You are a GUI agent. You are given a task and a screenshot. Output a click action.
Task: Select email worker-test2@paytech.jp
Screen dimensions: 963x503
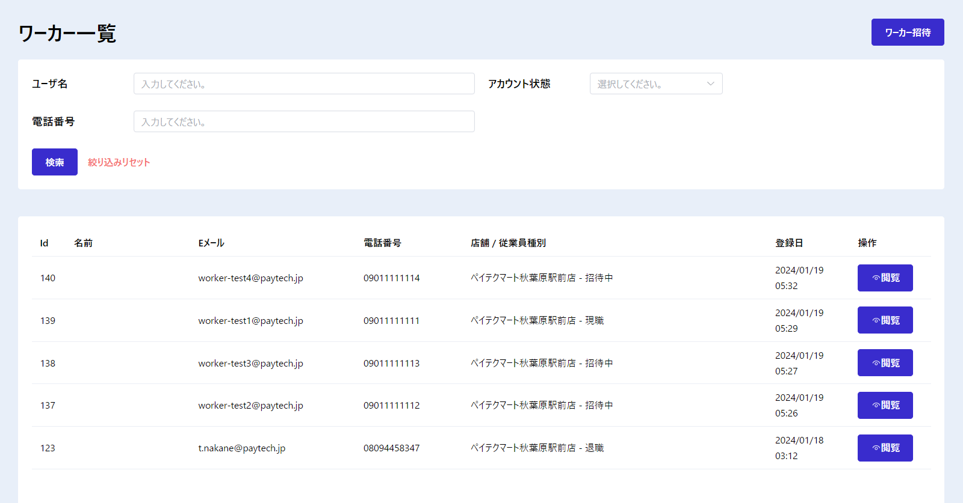251,406
